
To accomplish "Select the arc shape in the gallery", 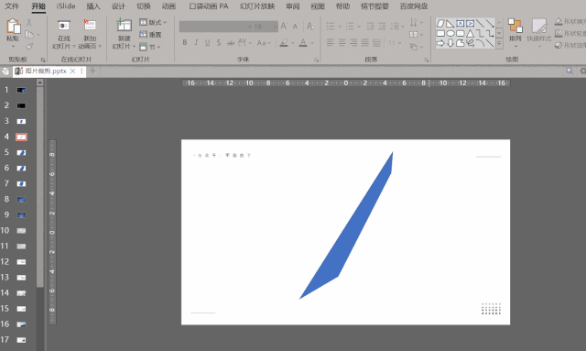I will click(480, 43).
